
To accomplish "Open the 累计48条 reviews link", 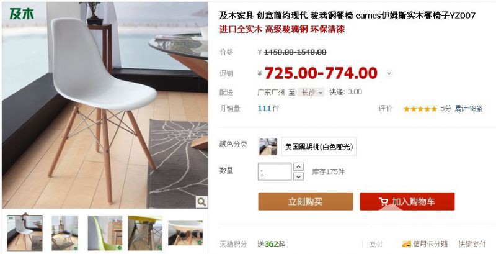I will point(469,109).
